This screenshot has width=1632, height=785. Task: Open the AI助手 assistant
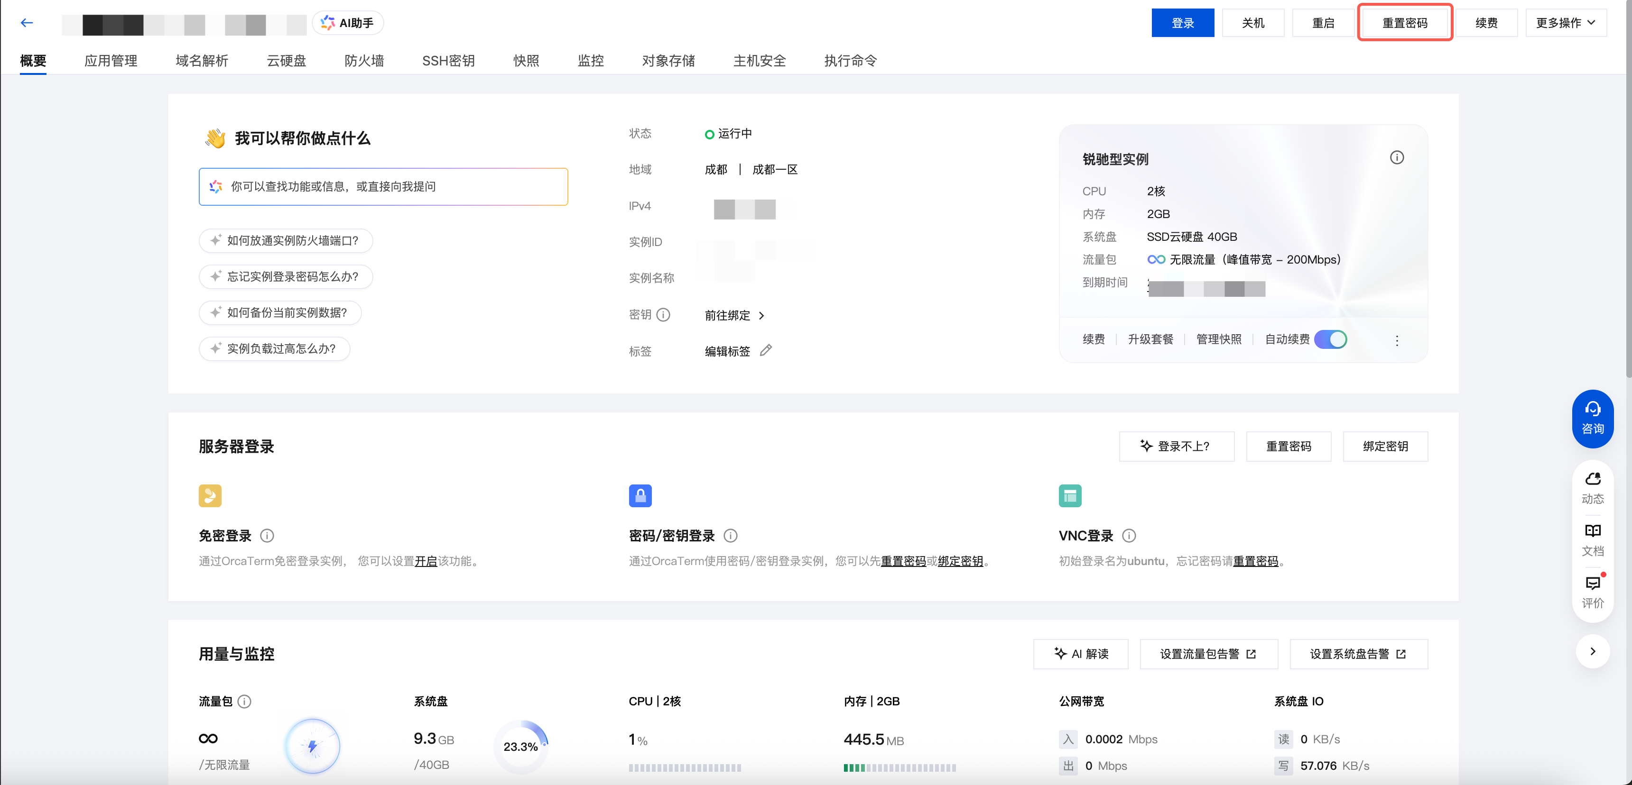click(x=347, y=23)
